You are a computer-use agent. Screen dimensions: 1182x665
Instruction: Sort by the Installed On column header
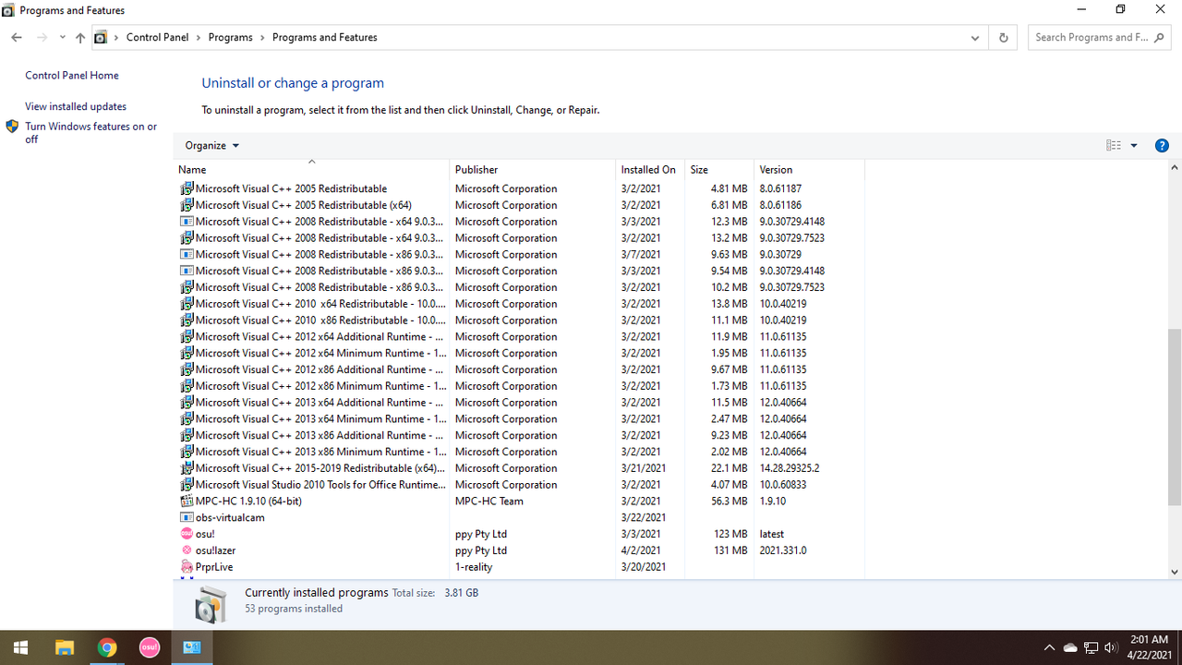(x=650, y=170)
